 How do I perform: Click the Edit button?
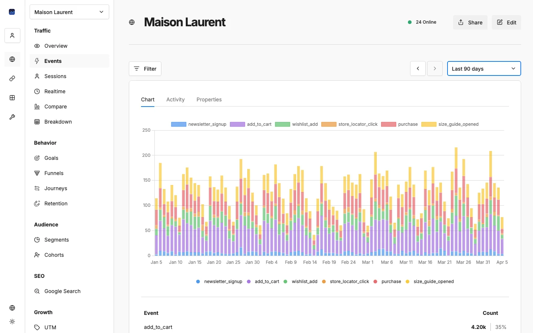(506, 22)
